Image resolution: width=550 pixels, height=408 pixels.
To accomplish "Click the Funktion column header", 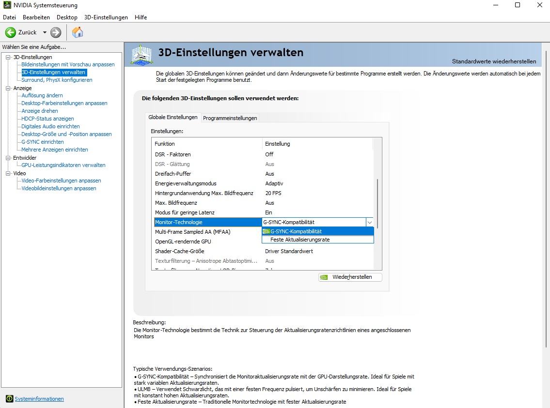I will (208, 144).
